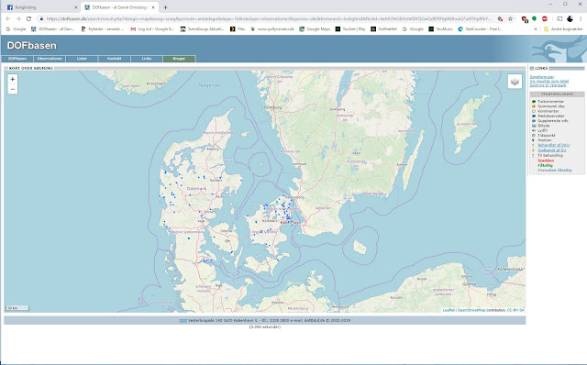The height and width of the screenshot is (365, 587).
Task: Zoom in on the map with plus button
Action: pos(12,80)
